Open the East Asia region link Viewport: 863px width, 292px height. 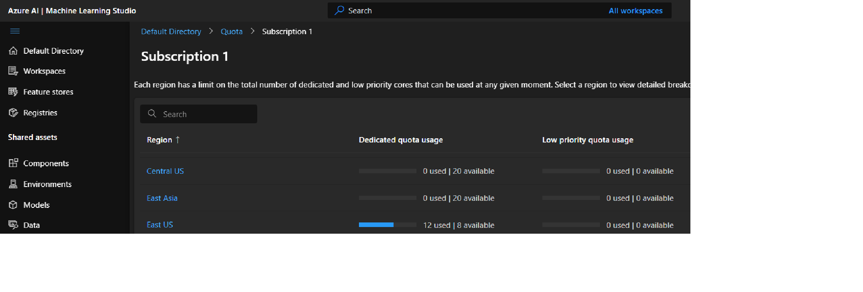162,198
